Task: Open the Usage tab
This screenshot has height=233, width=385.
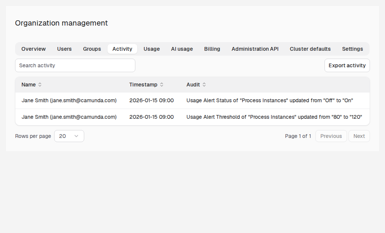Action: point(152,49)
